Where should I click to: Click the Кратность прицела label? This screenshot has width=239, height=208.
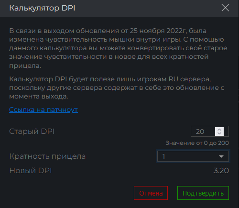47,156
